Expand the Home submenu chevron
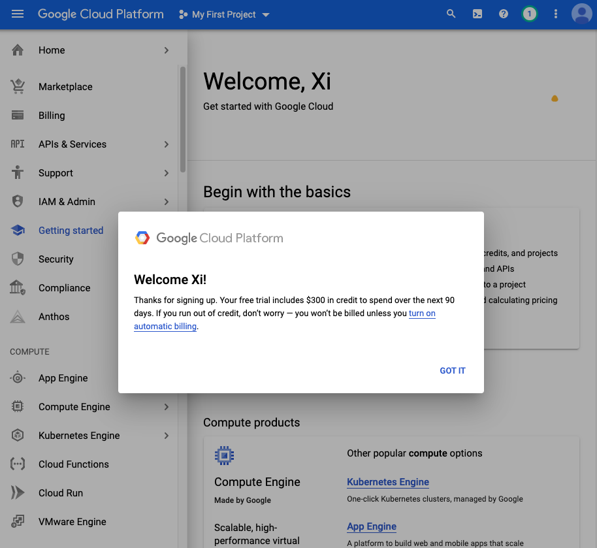The width and height of the screenshot is (597, 548). click(167, 50)
